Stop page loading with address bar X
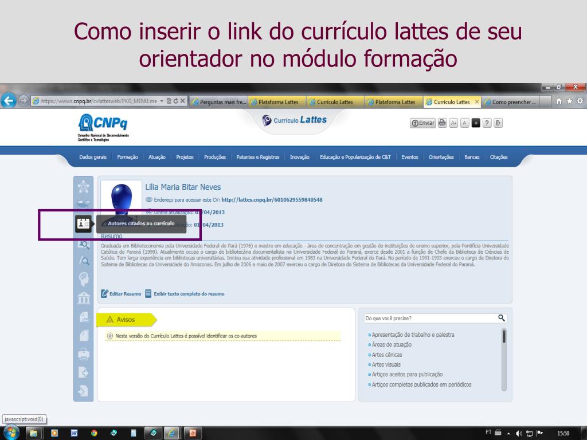The image size is (587, 440). click(182, 101)
